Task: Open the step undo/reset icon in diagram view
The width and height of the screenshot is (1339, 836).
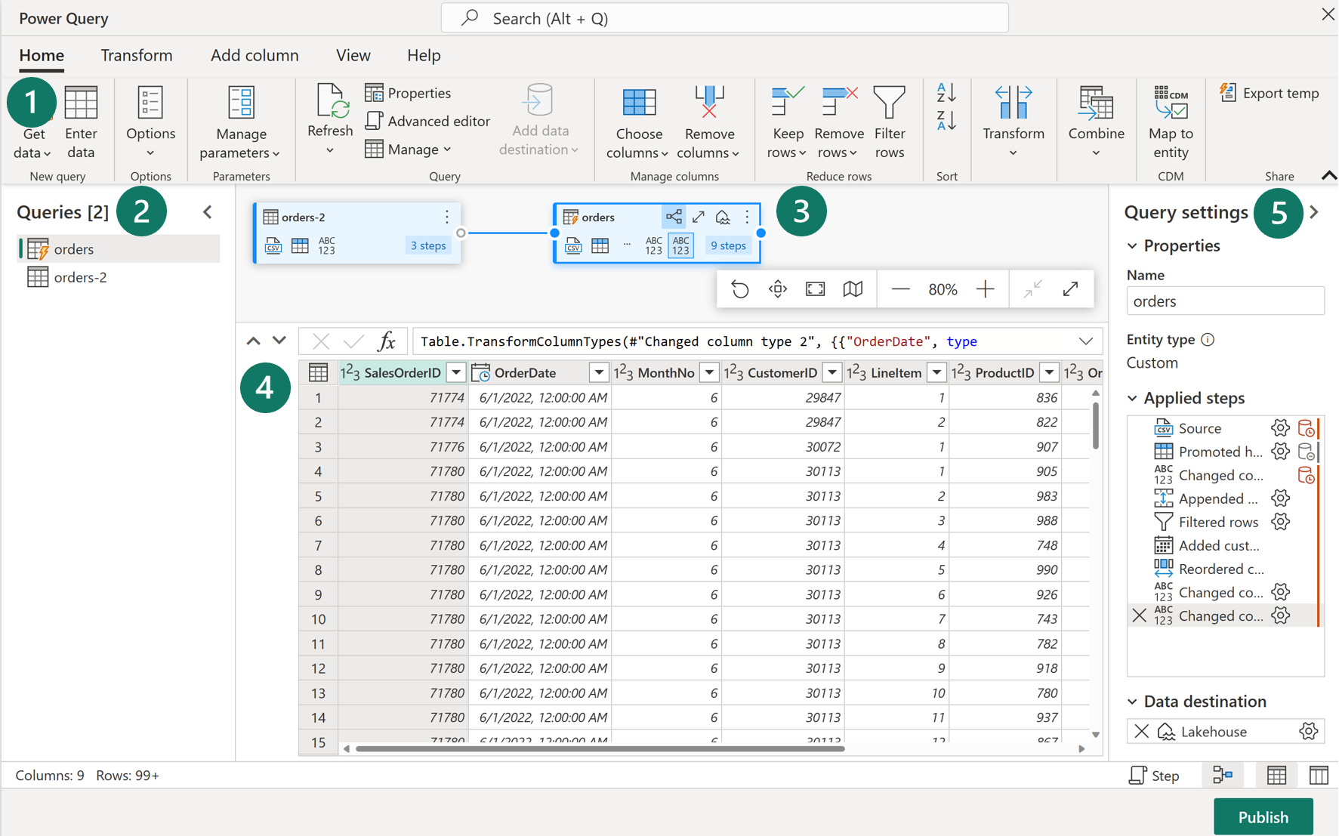Action: tap(739, 288)
